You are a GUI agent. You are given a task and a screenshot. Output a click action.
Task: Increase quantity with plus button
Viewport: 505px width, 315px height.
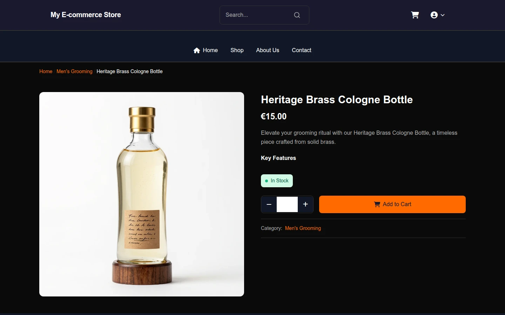point(305,204)
